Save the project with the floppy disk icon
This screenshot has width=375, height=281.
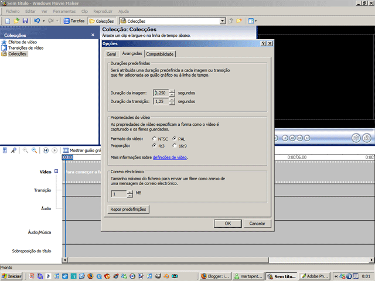point(25,21)
